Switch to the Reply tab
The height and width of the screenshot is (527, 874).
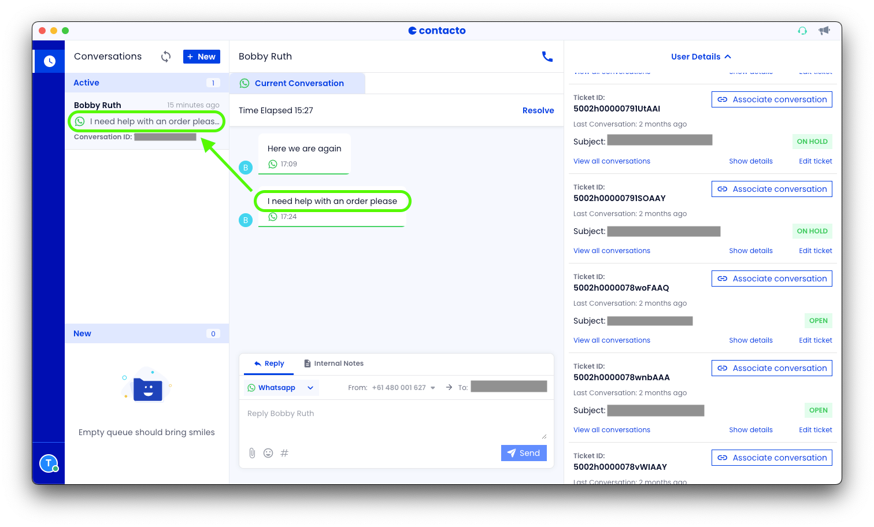[x=269, y=363]
